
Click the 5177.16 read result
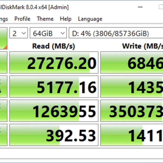pos(54,87)
